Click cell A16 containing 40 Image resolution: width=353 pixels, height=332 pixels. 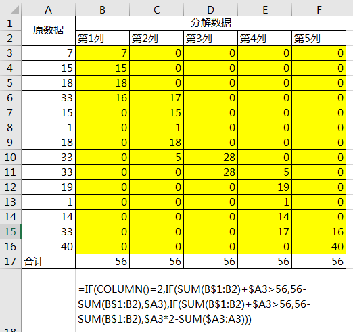tap(48, 247)
